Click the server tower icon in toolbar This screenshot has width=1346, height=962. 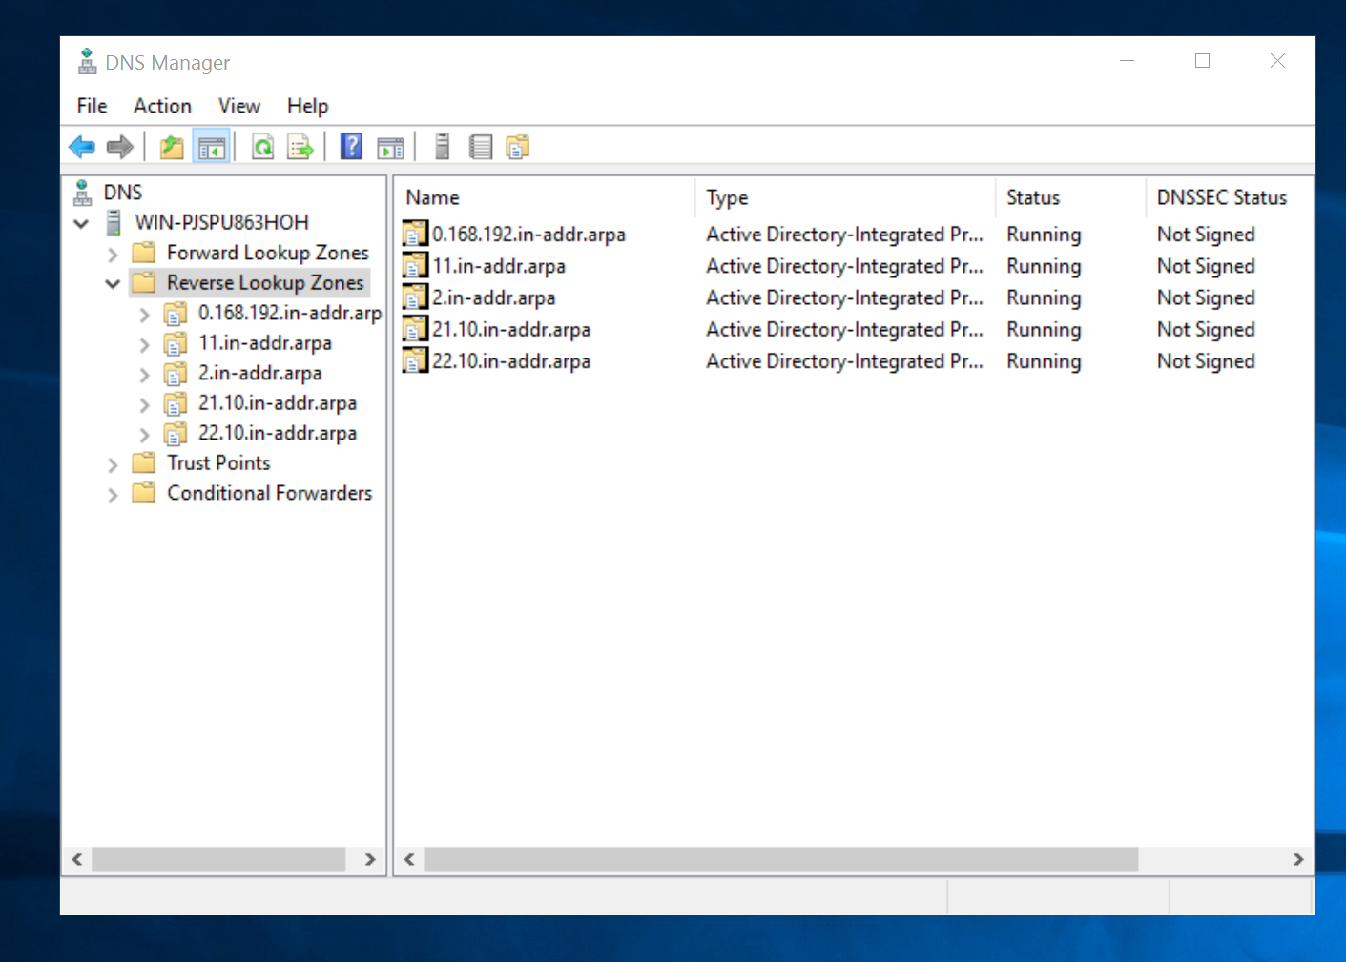[x=442, y=147]
